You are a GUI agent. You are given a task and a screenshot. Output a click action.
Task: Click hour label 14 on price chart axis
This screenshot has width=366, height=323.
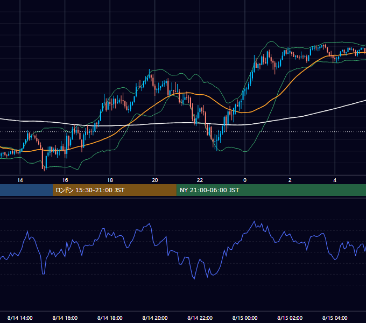tap(20, 180)
